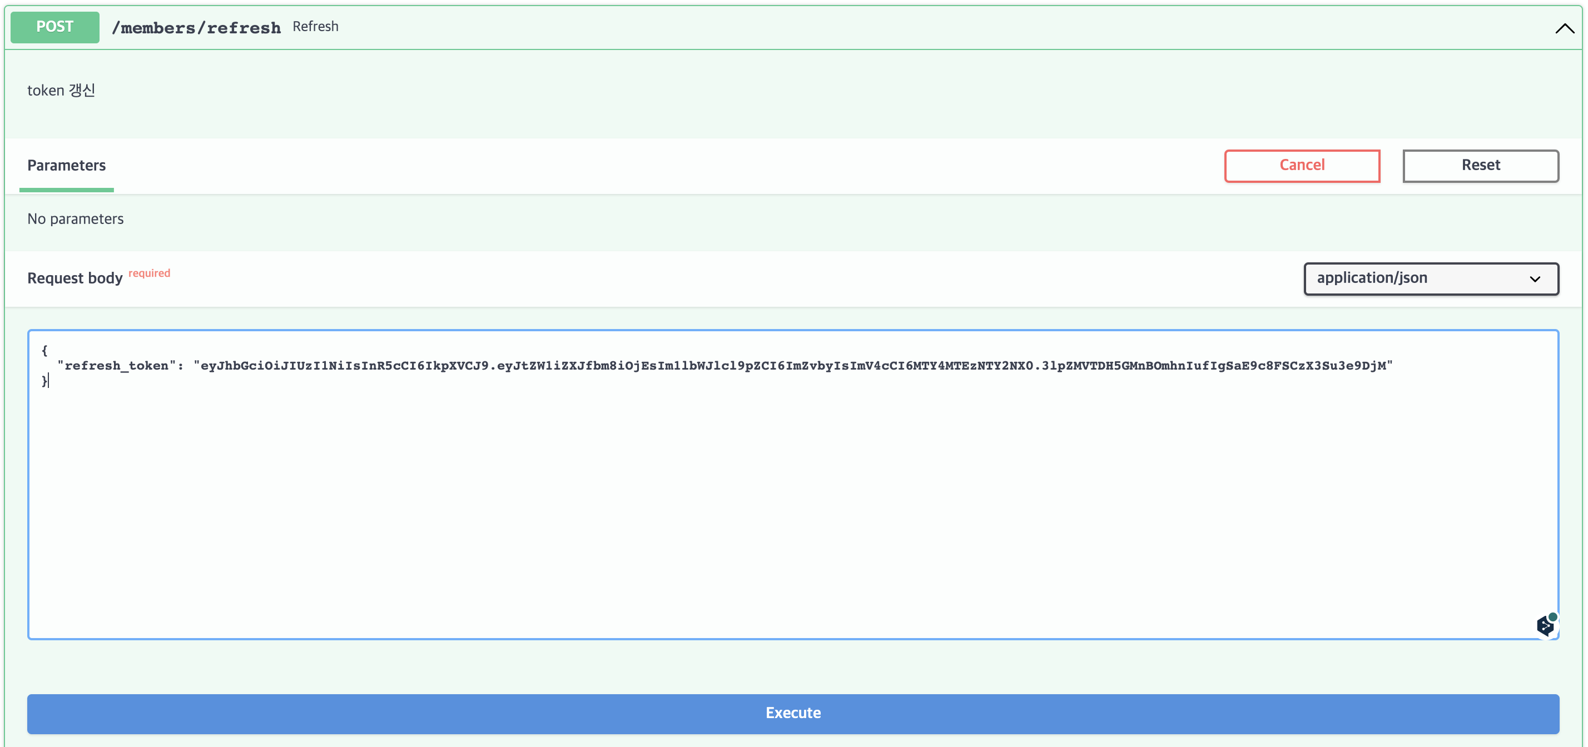Click the 'token 갱신' description text
The image size is (1588, 747).
point(61,91)
